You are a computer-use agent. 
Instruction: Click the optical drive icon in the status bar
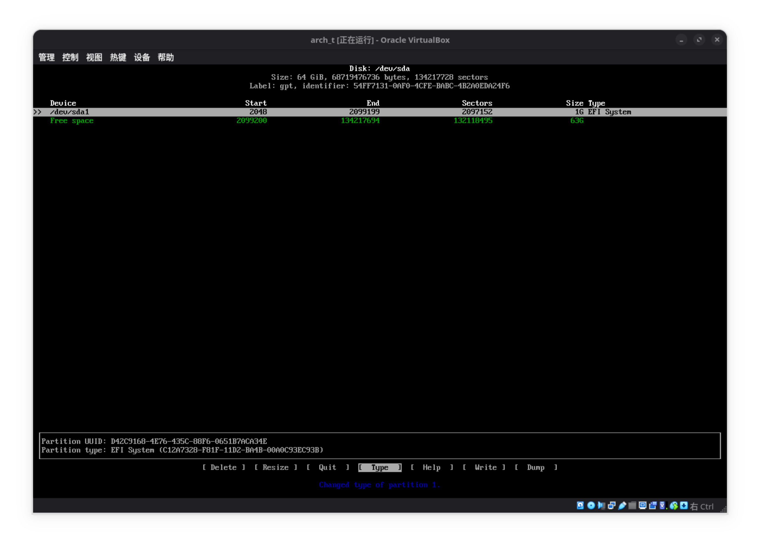coord(591,506)
